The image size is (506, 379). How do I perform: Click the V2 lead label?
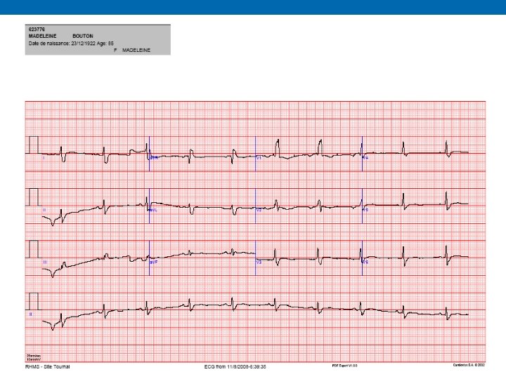tap(259, 210)
